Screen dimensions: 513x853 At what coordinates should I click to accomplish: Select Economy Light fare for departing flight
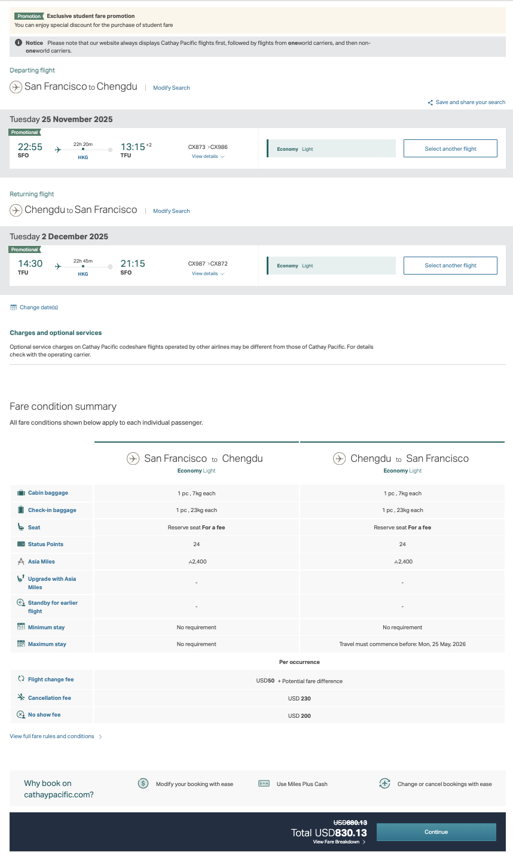click(331, 149)
